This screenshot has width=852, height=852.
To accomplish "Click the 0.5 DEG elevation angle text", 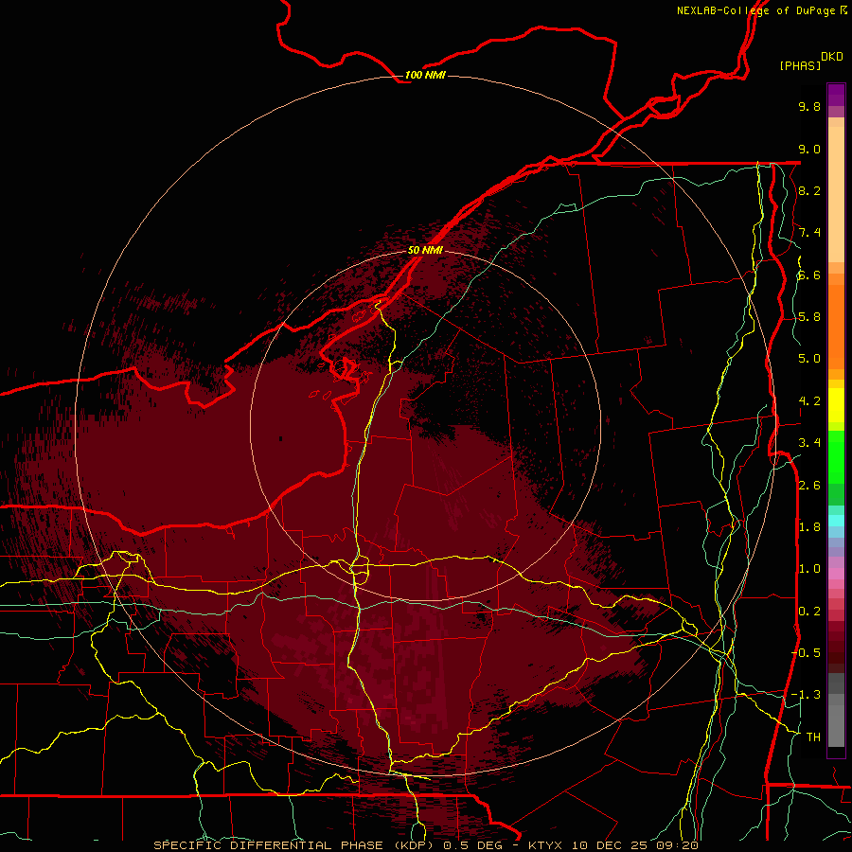I will (472, 845).
